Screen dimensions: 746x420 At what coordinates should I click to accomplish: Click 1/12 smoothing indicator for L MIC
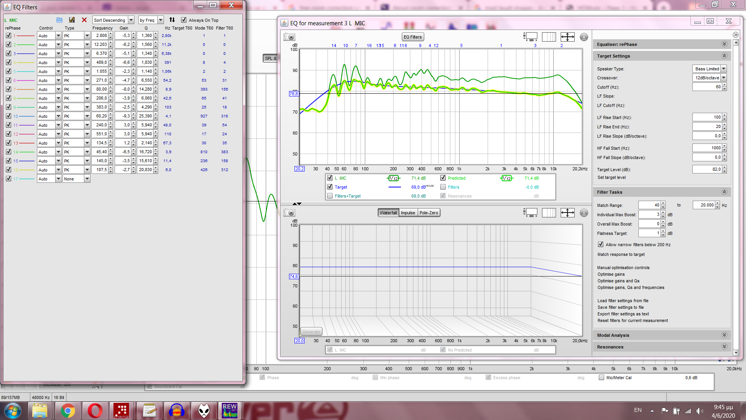[394, 178]
